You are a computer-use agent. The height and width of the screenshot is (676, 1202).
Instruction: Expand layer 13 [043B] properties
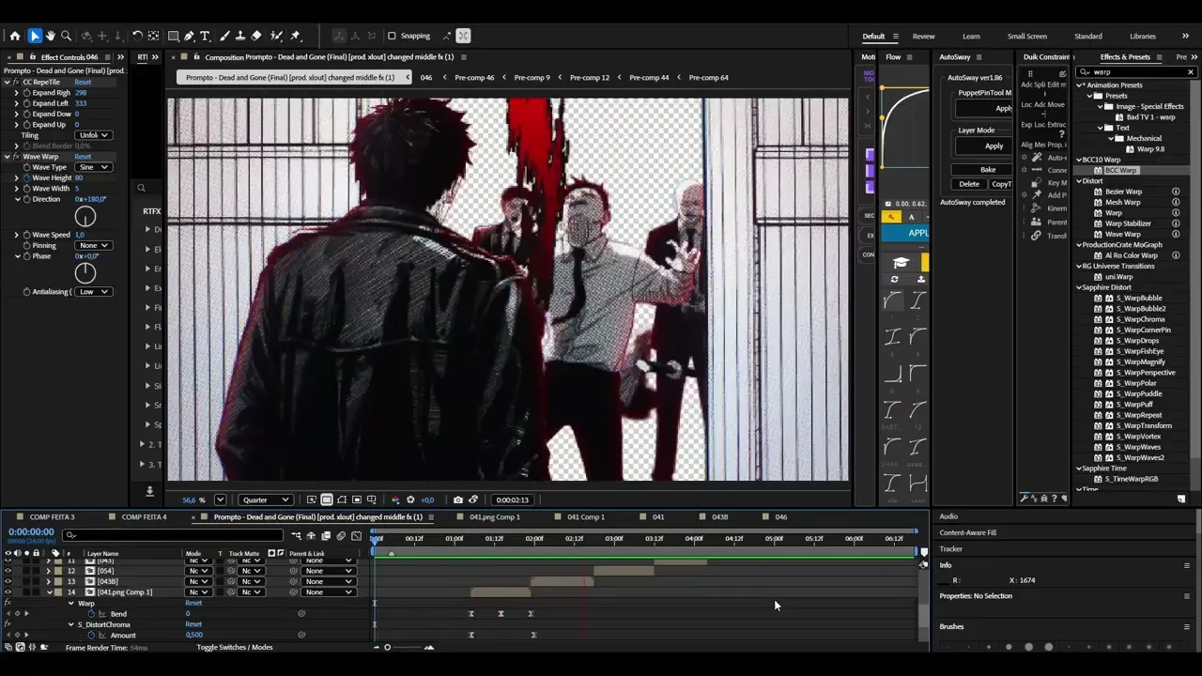[49, 581]
